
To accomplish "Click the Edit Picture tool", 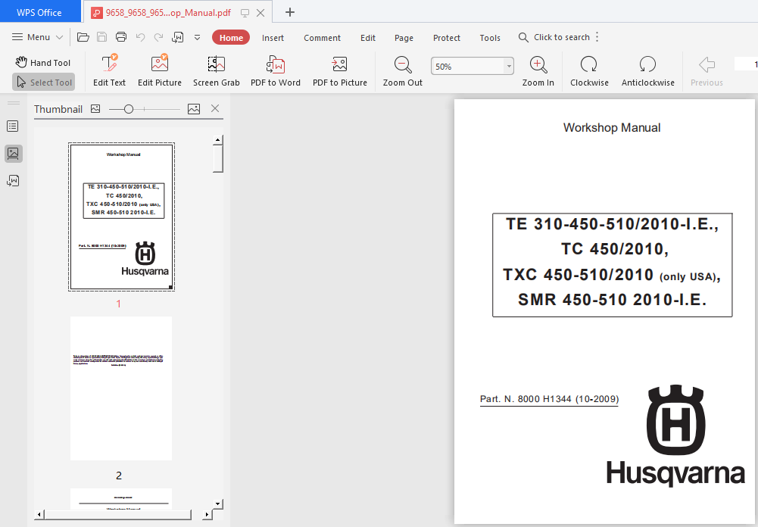I will 160,70.
